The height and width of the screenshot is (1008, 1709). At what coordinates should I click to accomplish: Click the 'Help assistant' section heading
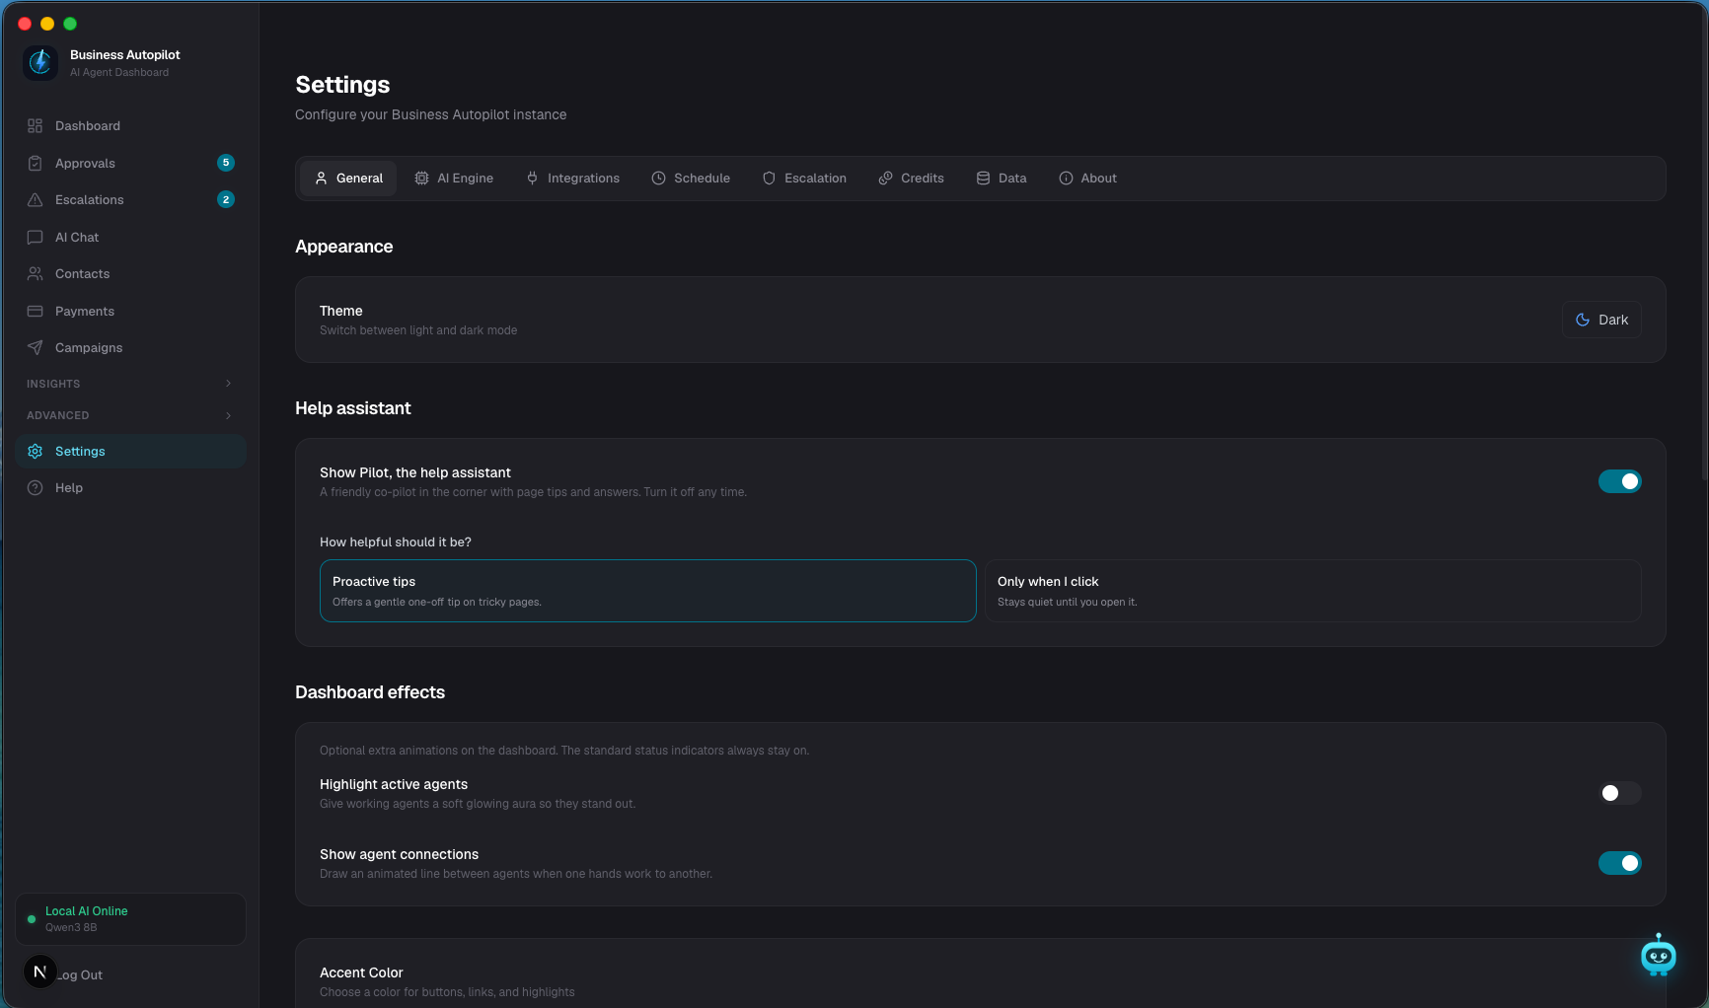[352, 408]
